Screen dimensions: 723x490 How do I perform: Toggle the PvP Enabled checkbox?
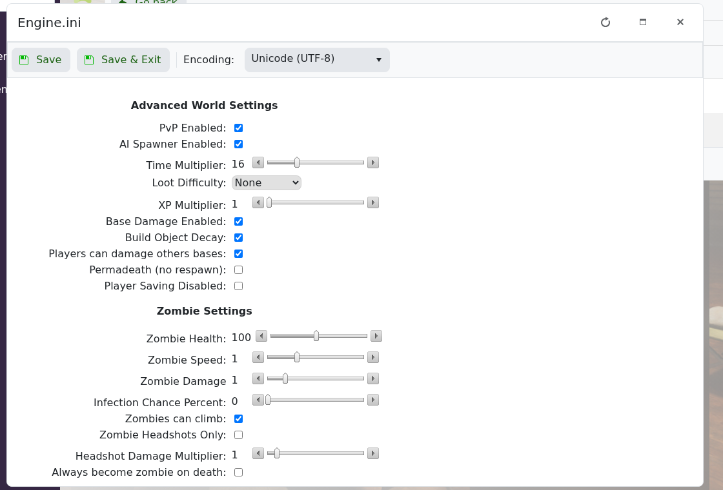click(x=238, y=128)
